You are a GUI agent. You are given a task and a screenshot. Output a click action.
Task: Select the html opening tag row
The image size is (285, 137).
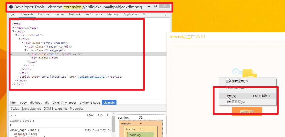click(17, 24)
